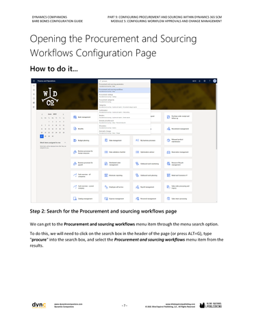Image resolution: width=254 pixels, height=329 pixels.
Task: Open Sales order processing and inquiry tile
Action: pos(178,187)
